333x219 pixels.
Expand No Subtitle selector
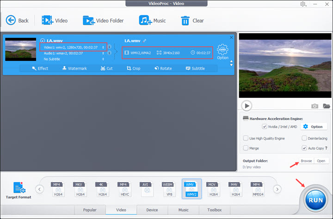point(103,59)
